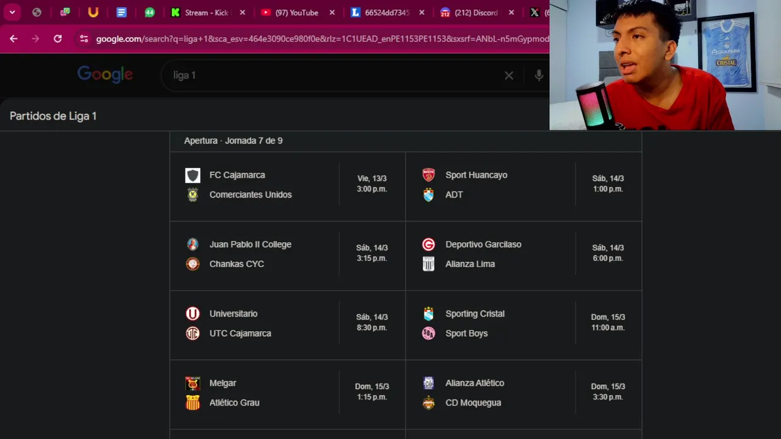Open Juan Pablo II College match
The width and height of the screenshot is (781, 439).
point(251,244)
